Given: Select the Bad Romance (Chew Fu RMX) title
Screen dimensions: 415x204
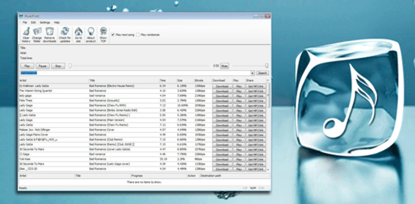Looking at the screenshot, I should [x=108, y=106].
